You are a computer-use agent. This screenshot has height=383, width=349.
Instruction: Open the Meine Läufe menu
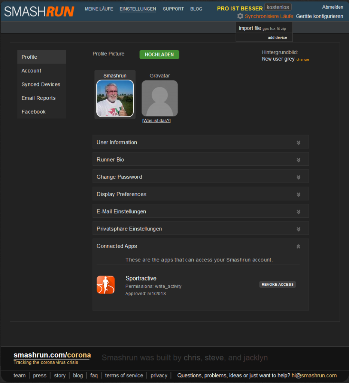99,9
